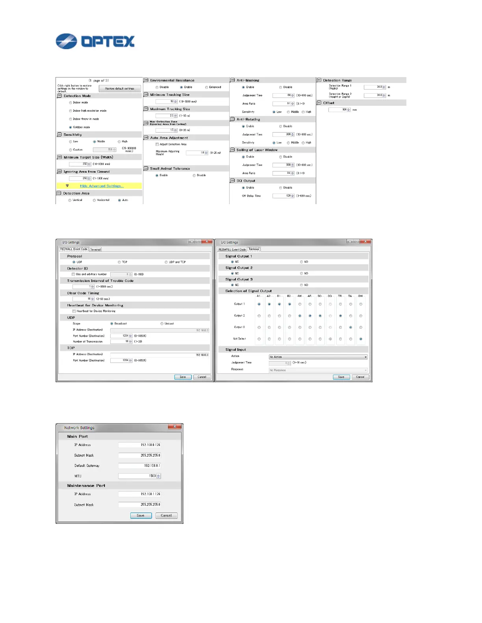Open the Signal Input Action dropdown
The width and height of the screenshot is (482, 623).
coord(318,357)
